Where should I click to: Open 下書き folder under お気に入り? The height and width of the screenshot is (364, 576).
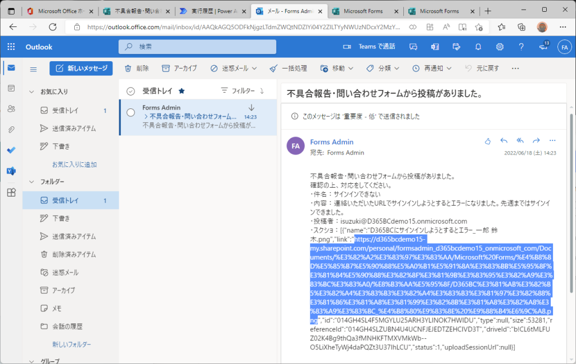[x=70, y=147]
